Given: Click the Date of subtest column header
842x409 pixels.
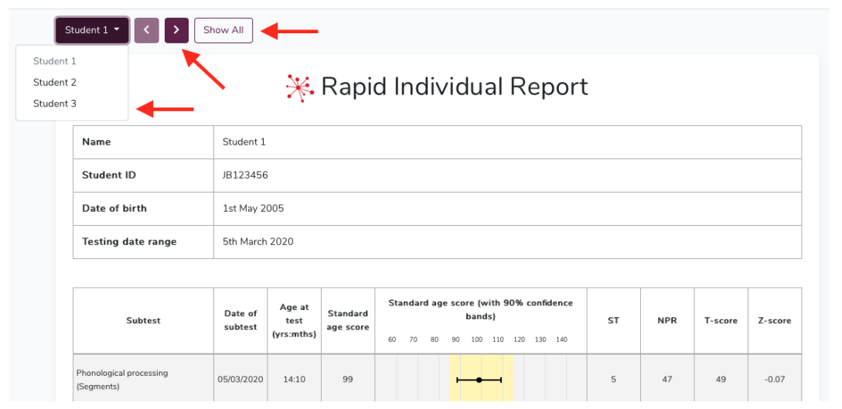Looking at the screenshot, I should pos(240,320).
